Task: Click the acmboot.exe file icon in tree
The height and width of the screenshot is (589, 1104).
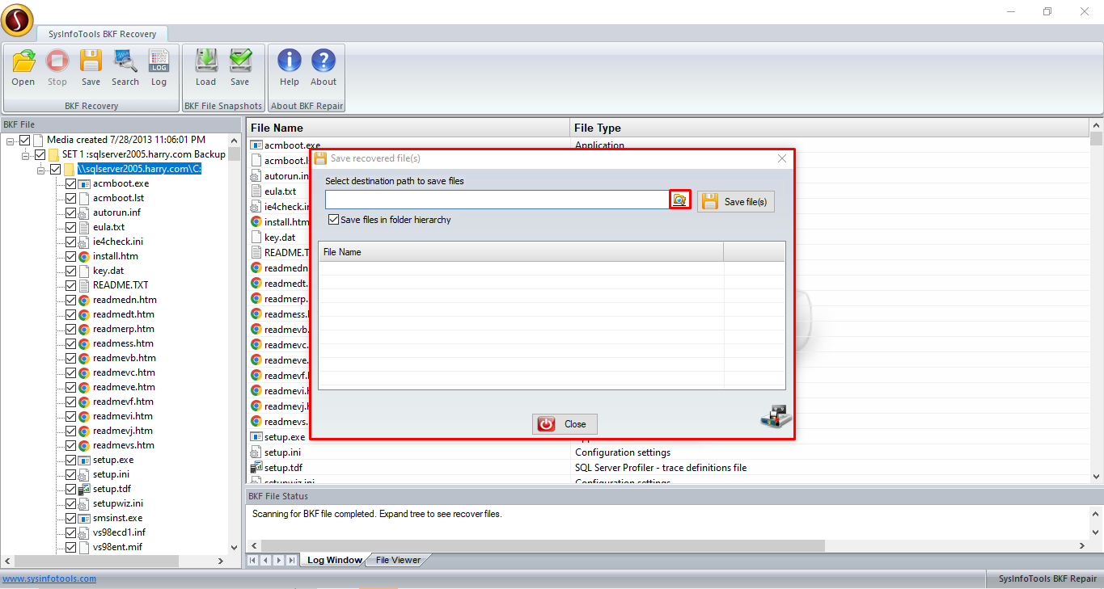Action: tap(84, 183)
